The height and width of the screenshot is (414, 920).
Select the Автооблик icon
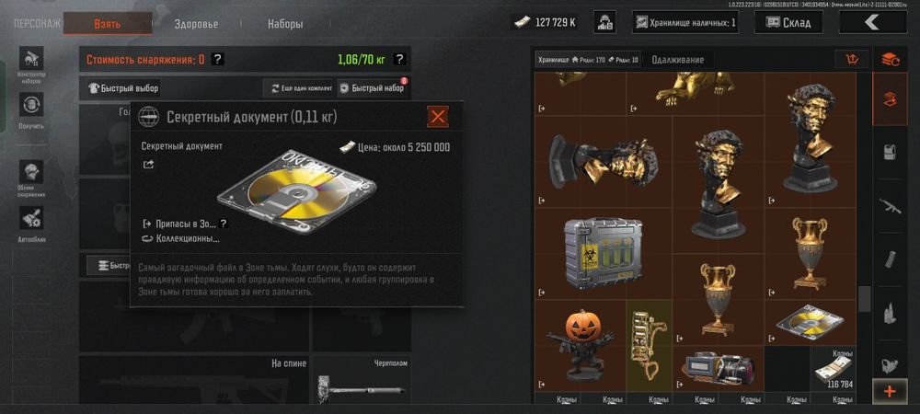31,217
